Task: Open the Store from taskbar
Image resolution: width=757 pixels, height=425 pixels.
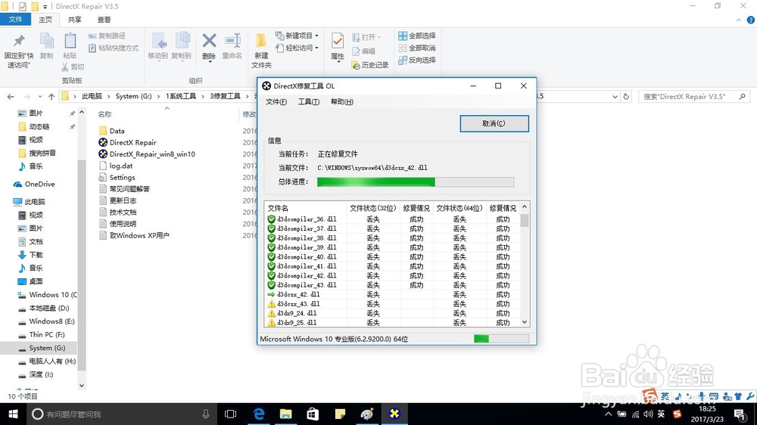Action: (x=313, y=414)
